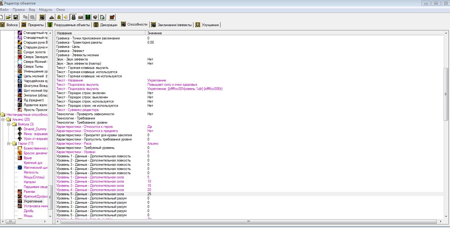
Task: Open the Trigger Editor toolbar icon
Action: click(59, 17)
